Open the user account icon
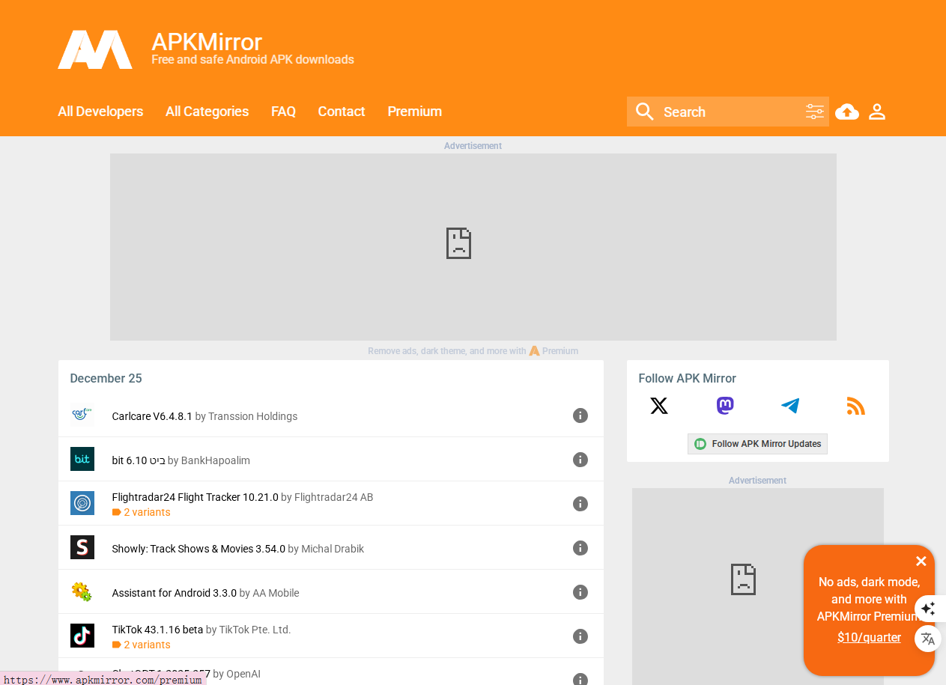 coord(876,112)
